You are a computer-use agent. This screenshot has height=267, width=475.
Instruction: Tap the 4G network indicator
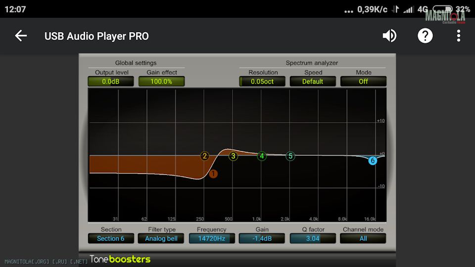coord(423,9)
